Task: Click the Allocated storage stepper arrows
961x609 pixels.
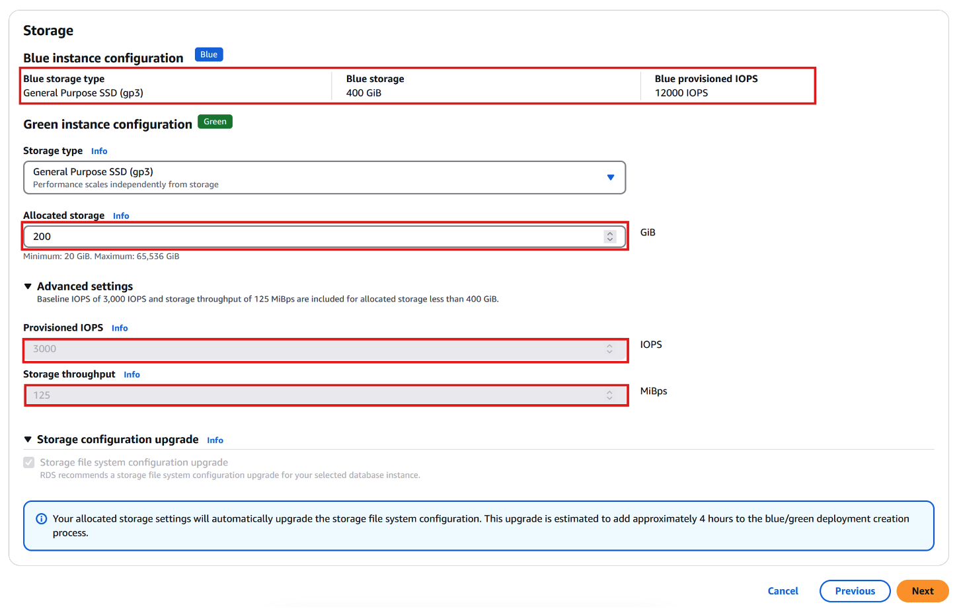Action: pos(610,237)
